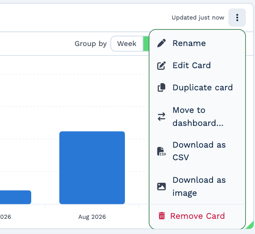Click the edit icon beside Edit Card
The height and width of the screenshot is (234, 255).
tap(161, 66)
